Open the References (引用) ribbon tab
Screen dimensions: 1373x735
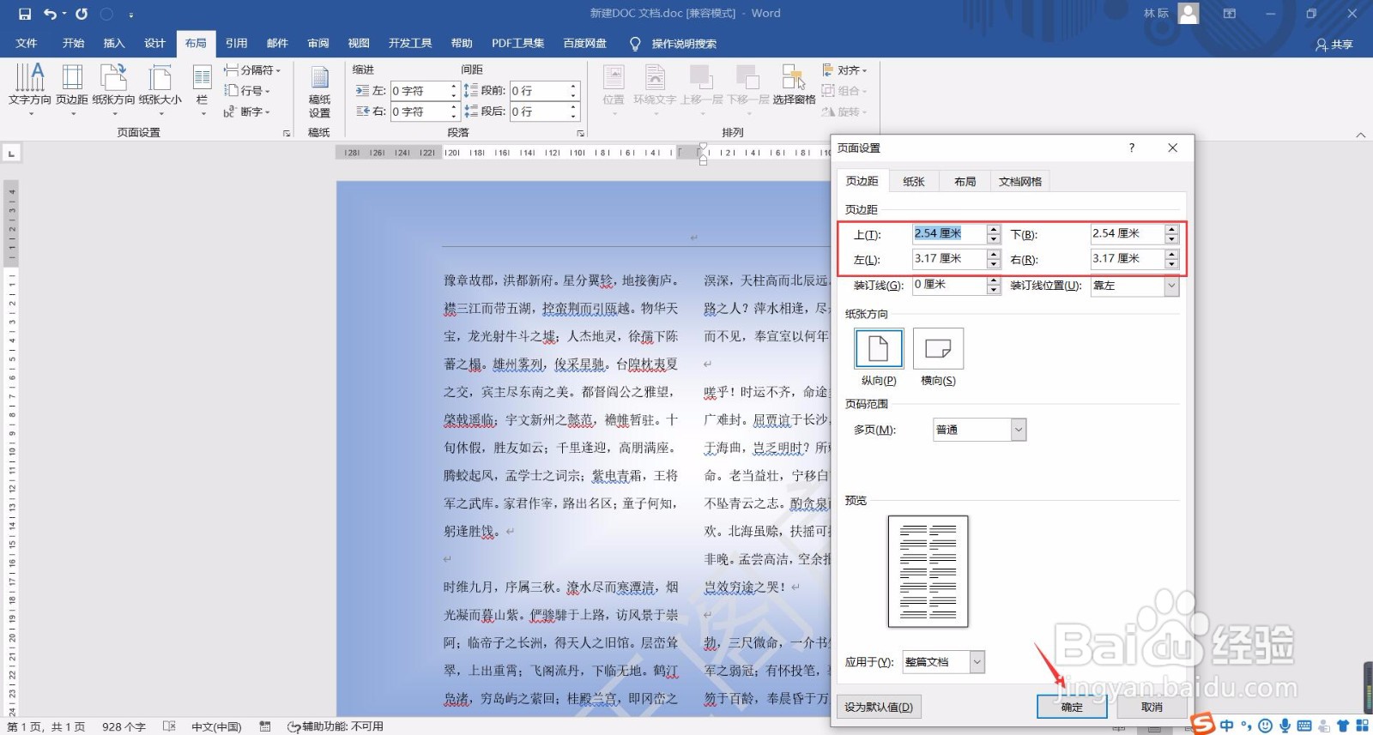pos(237,44)
